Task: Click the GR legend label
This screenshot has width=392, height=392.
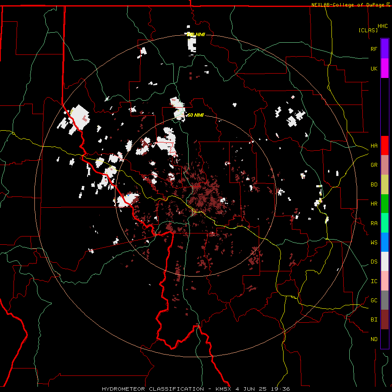Action: (374, 165)
